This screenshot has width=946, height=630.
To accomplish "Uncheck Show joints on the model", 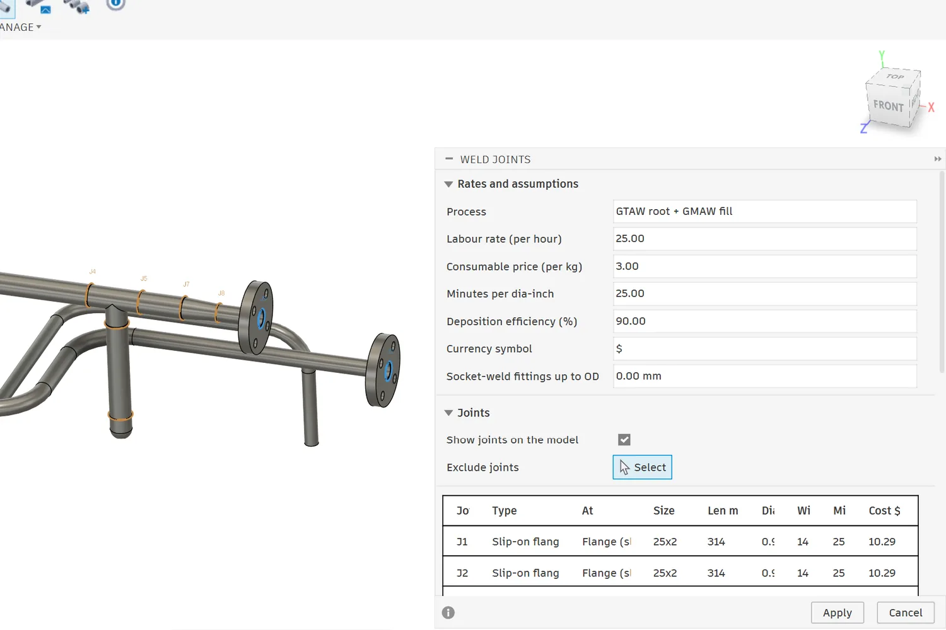I will pyautogui.click(x=624, y=440).
